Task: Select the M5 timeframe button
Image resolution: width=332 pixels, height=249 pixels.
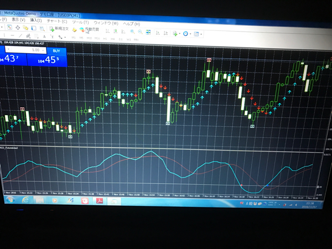Action: pos(81,38)
